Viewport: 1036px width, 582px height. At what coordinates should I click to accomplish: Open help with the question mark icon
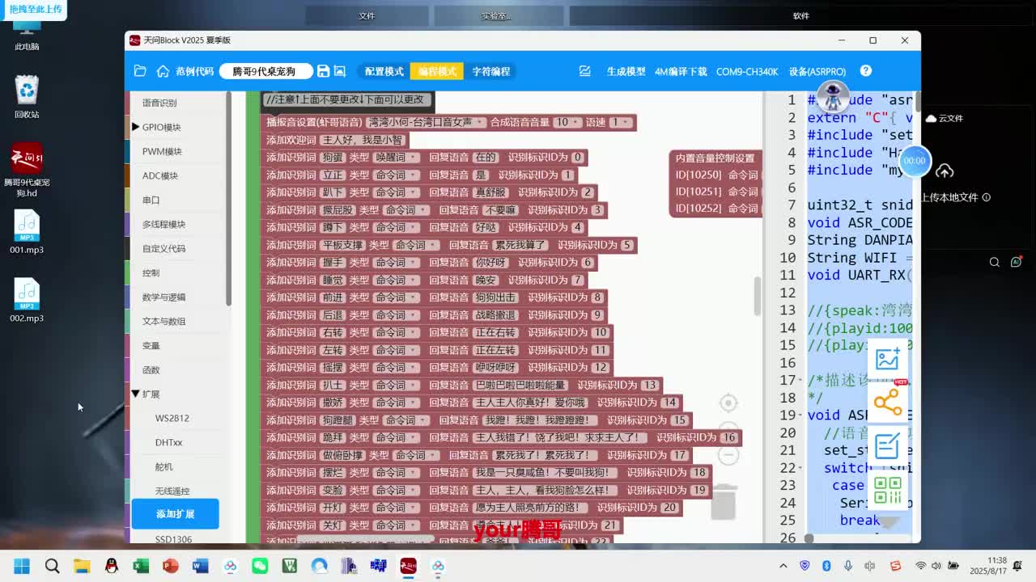click(866, 71)
